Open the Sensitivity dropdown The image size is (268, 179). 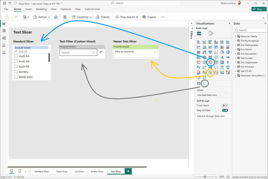pyautogui.click(x=82, y=17)
